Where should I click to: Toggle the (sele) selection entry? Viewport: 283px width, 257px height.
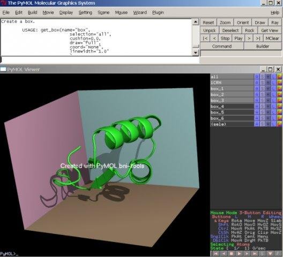point(232,124)
